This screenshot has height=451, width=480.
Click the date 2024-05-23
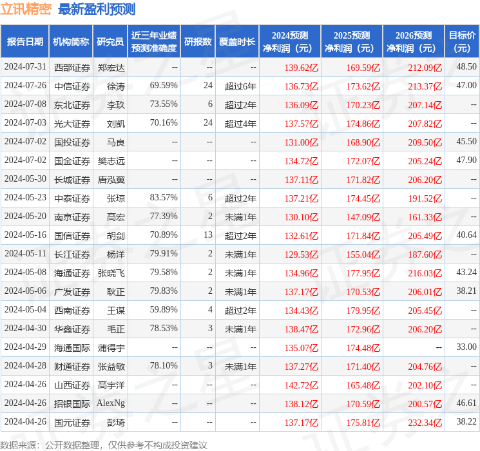click(25, 198)
